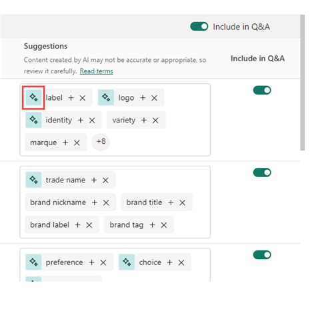Viewport: 316px width, 313px height.
Task: Click the AI sparkle icon beside logo
Action: (106, 97)
